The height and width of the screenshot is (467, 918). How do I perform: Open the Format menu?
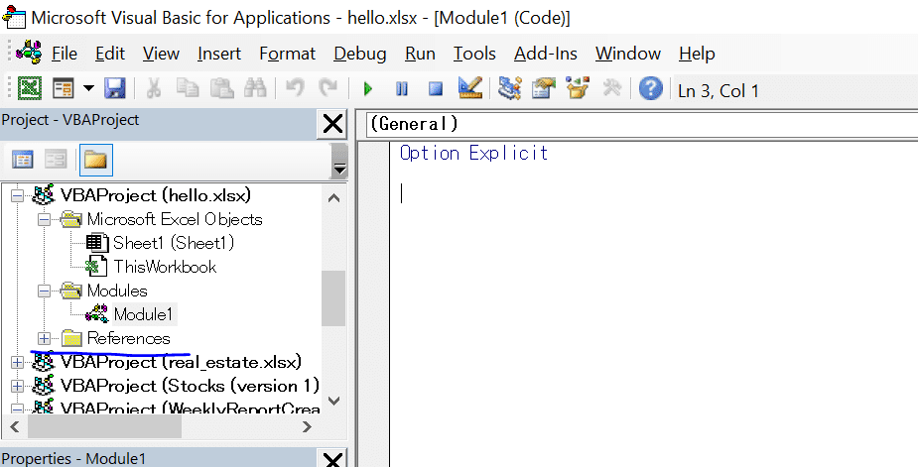(288, 54)
